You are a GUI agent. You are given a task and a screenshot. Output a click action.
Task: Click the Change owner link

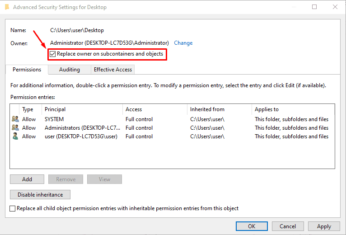click(x=183, y=43)
